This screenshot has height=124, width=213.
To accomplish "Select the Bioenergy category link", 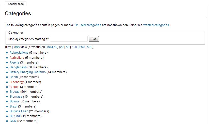I will (17, 82).
